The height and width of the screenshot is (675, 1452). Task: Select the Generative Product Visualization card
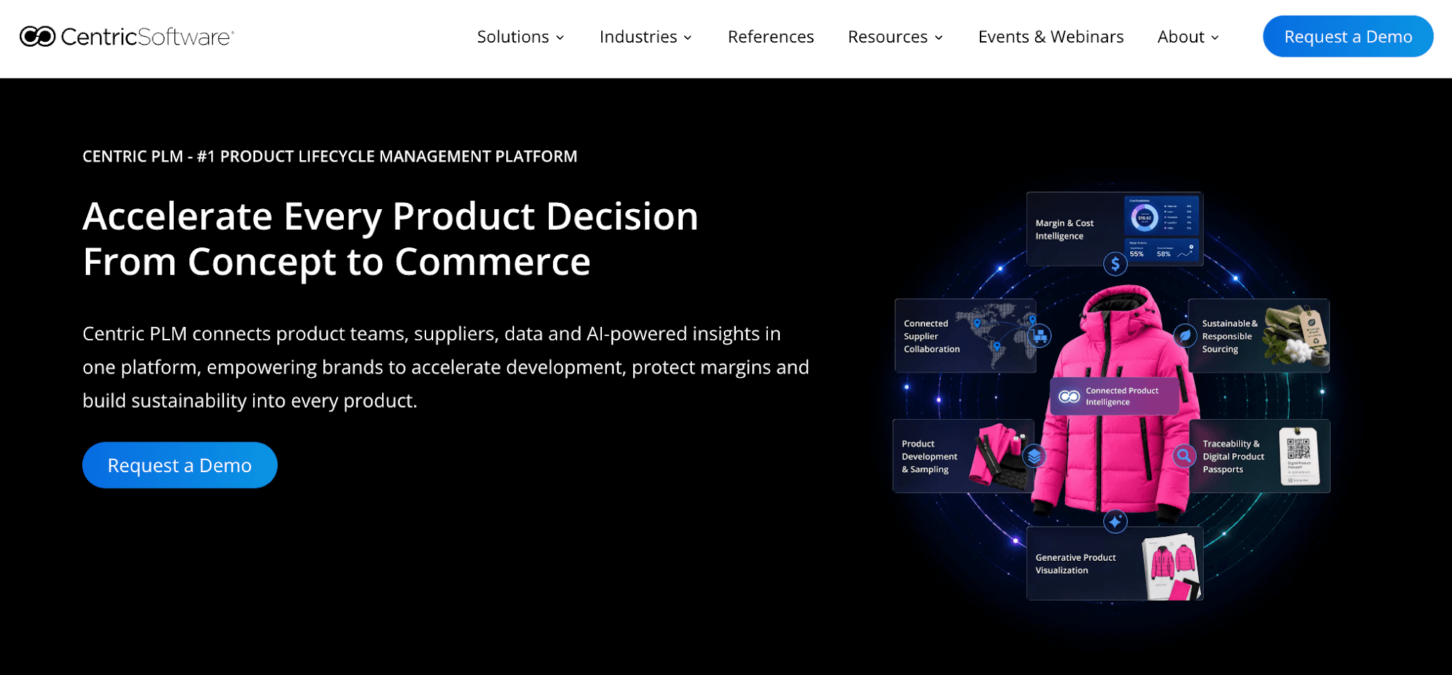[x=1115, y=564]
